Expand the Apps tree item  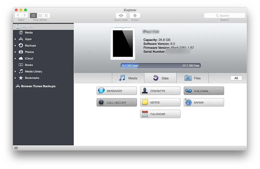click(x=15, y=39)
